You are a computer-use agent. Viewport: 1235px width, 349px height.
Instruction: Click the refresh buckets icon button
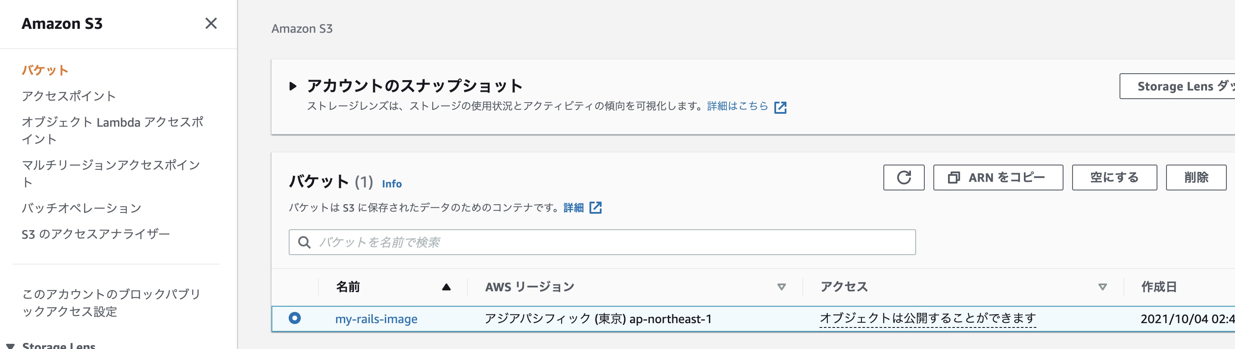coord(903,178)
